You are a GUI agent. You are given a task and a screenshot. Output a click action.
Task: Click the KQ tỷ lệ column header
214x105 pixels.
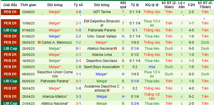point(152,5)
